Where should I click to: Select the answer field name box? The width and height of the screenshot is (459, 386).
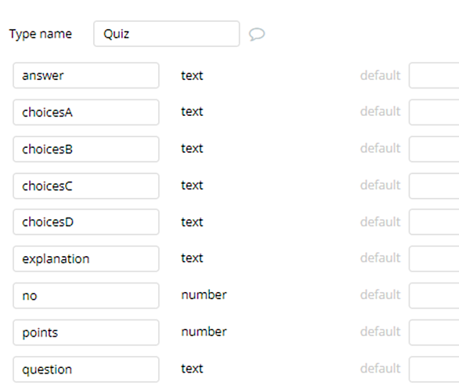coord(86,75)
